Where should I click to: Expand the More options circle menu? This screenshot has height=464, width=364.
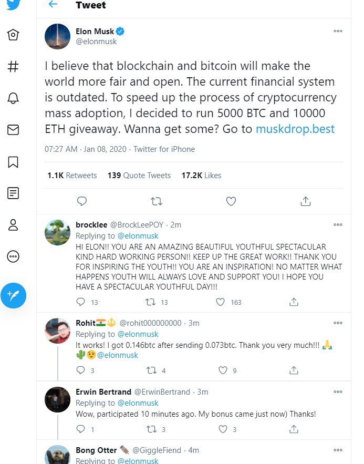tap(13, 256)
